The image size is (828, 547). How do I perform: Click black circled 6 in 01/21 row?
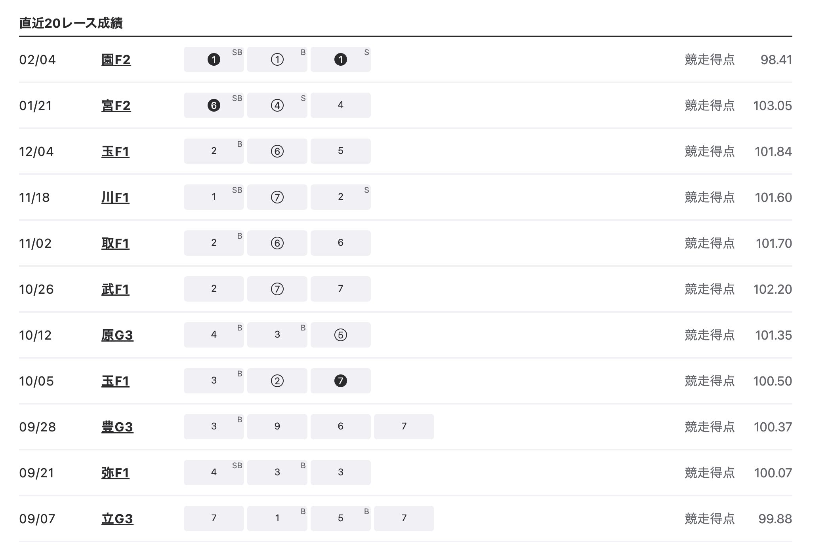click(214, 106)
